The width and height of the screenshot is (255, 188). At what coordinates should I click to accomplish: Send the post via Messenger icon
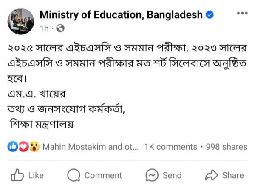(163, 175)
